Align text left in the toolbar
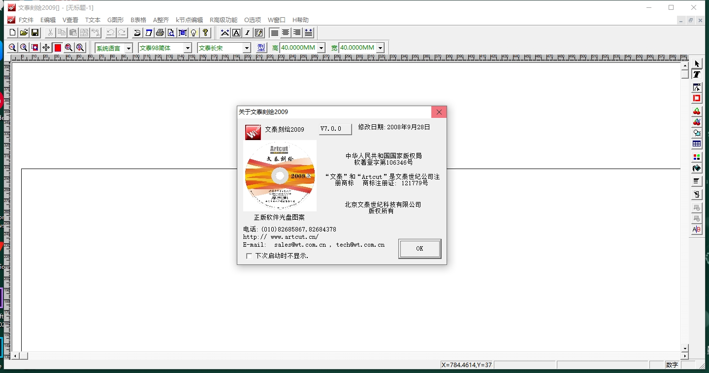 (275, 33)
